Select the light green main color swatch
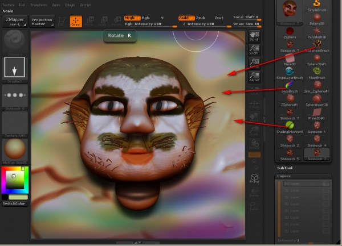This screenshot has height=246, width=342. coord(18,197)
